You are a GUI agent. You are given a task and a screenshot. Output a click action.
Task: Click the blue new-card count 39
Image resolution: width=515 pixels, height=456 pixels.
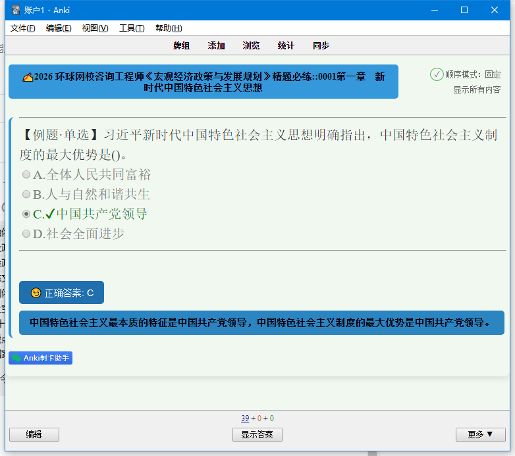pyautogui.click(x=245, y=418)
